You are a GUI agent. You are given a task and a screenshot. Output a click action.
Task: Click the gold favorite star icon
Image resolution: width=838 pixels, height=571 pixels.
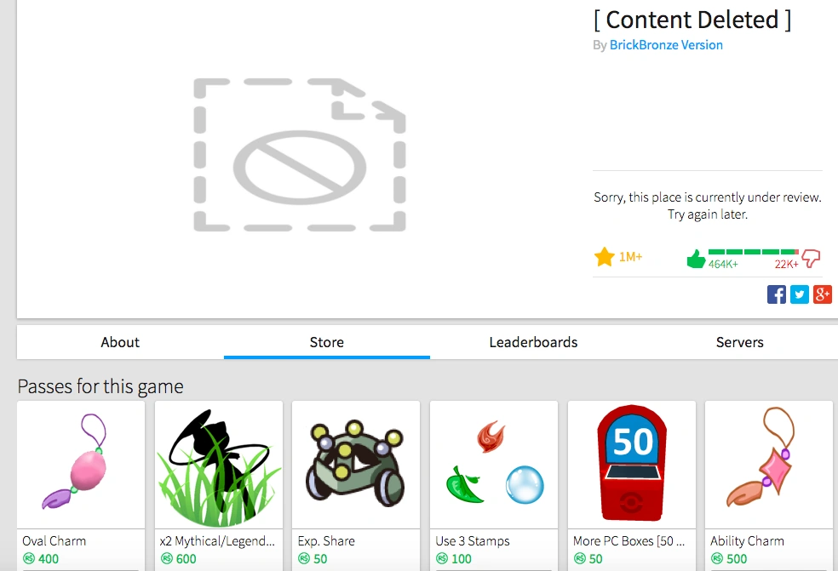tap(604, 256)
